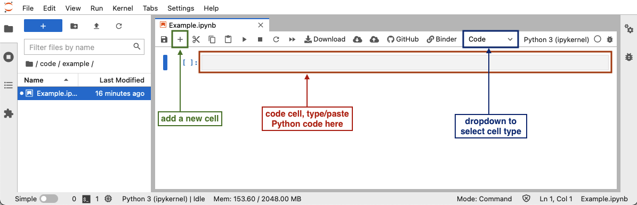The width and height of the screenshot is (637, 205).
Task: Click inside the empty code cell editor
Action: pos(405,62)
